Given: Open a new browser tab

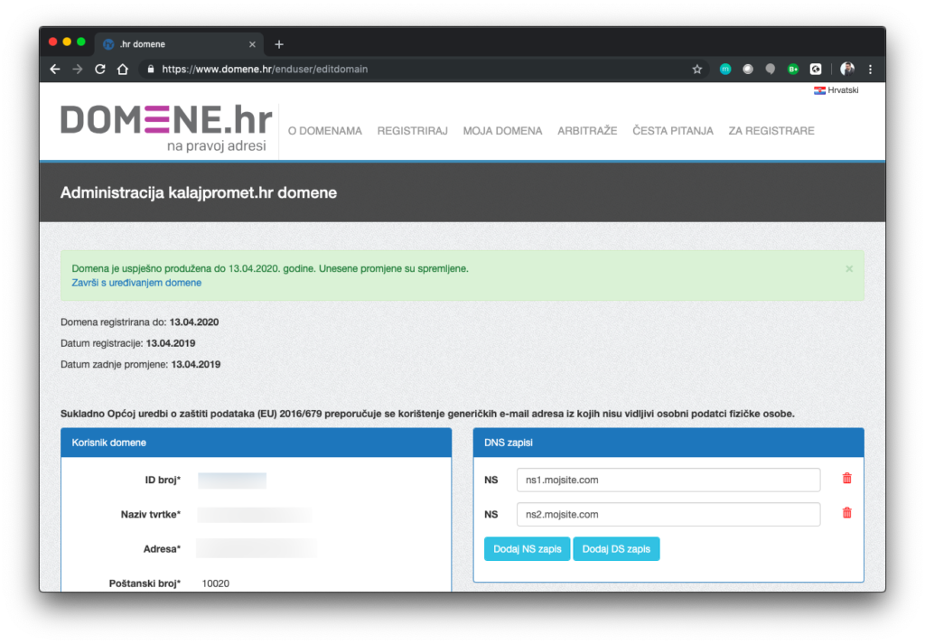Looking at the screenshot, I should click(279, 44).
